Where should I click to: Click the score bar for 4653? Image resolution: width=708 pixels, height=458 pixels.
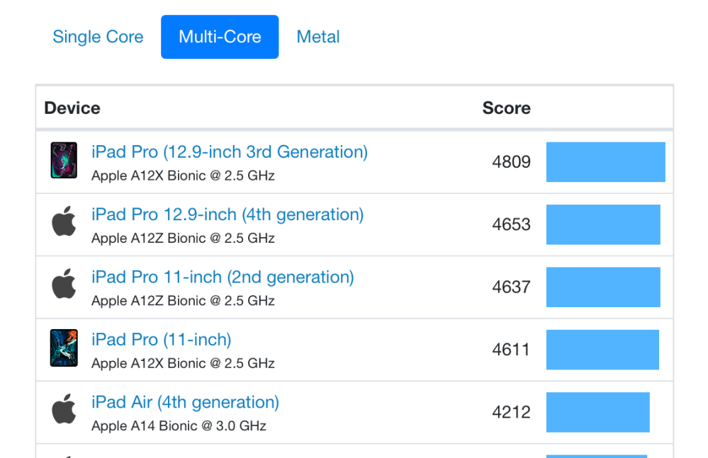[603, 224]
